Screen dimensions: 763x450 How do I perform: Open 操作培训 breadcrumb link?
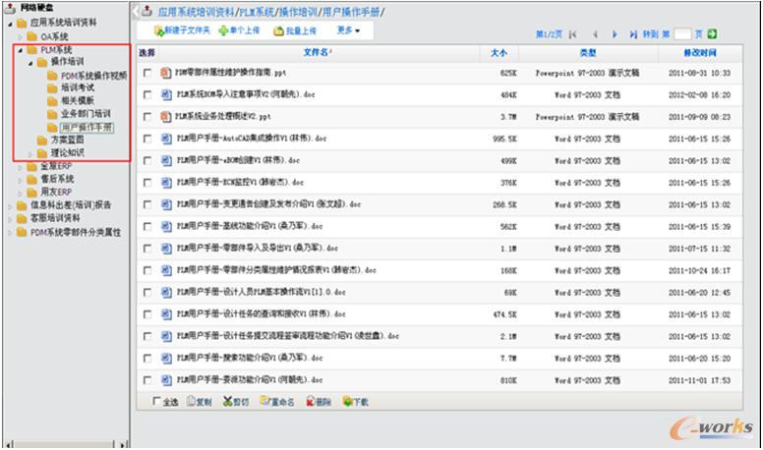(x=298, y=12)
